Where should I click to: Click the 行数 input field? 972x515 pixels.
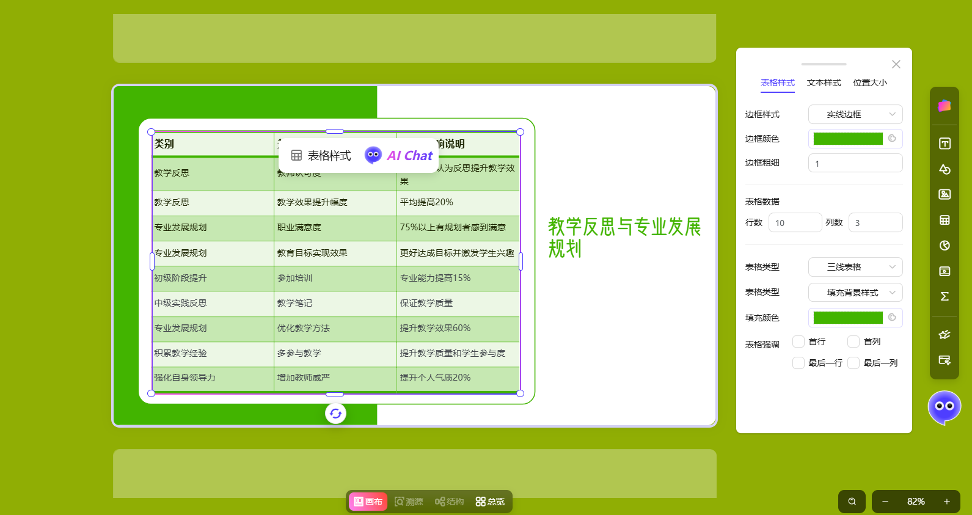pyautogui.click(x=794, y=223)
